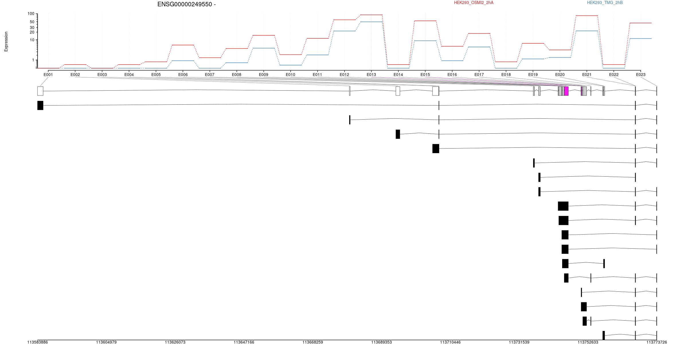Click exon label E008
Screen dimensions: 688x347
[236, 75]
